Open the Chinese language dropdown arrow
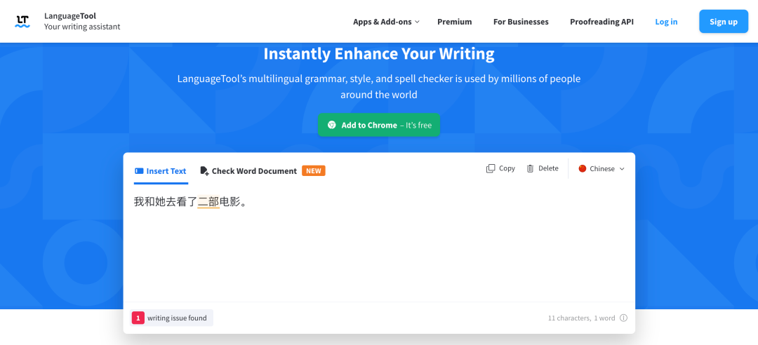 click(622, 169)
